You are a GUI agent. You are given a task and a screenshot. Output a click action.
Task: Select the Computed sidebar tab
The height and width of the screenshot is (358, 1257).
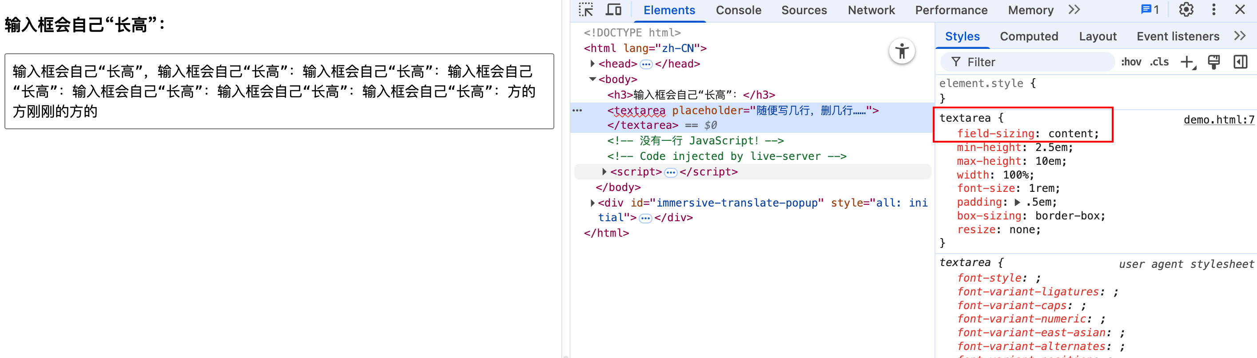(x=1029, y=36)
